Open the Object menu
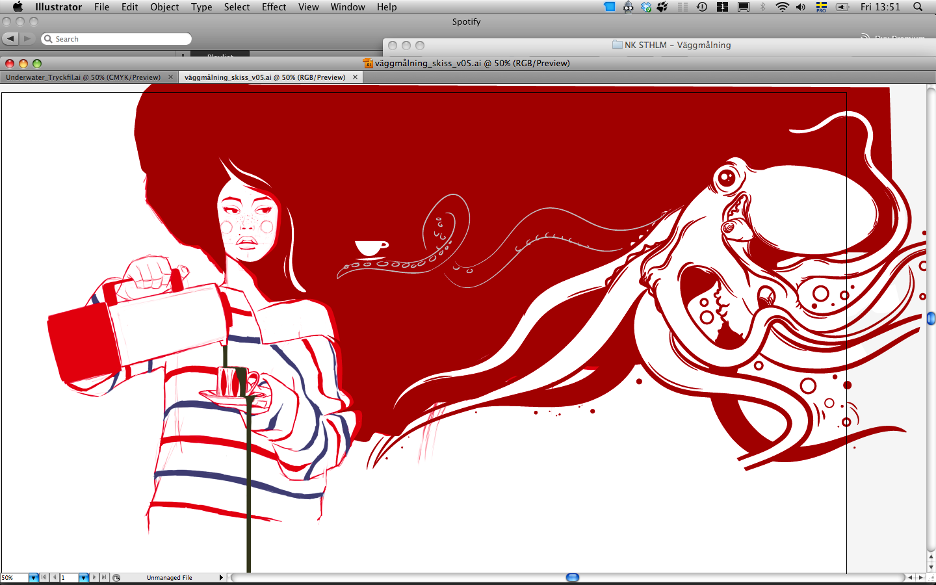This screenshot has width=936, height=585. [x=164, y=7]
